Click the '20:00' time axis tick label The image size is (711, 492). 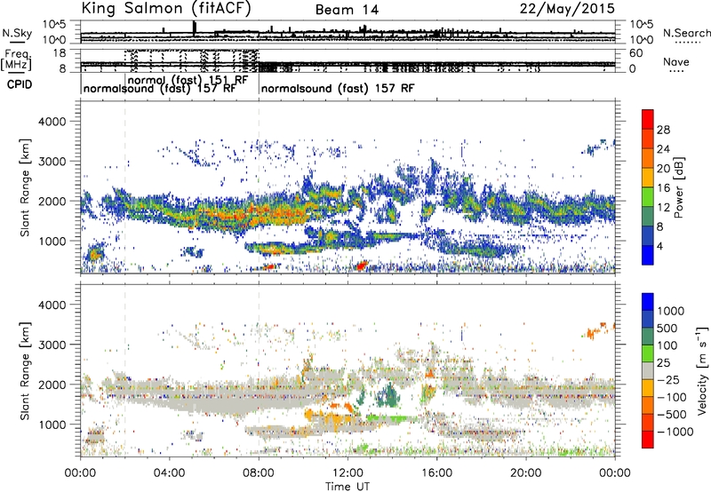click(x=526, y=473)
